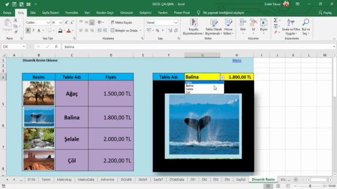This screenshot has height=189, width=337.
Task: Decrease font size with small A icon
Action: 72,23
